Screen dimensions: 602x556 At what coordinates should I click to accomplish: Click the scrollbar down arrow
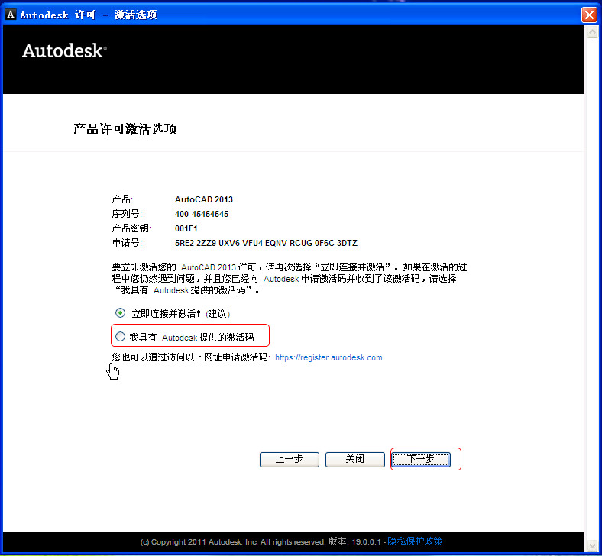[x=592, y=545]
